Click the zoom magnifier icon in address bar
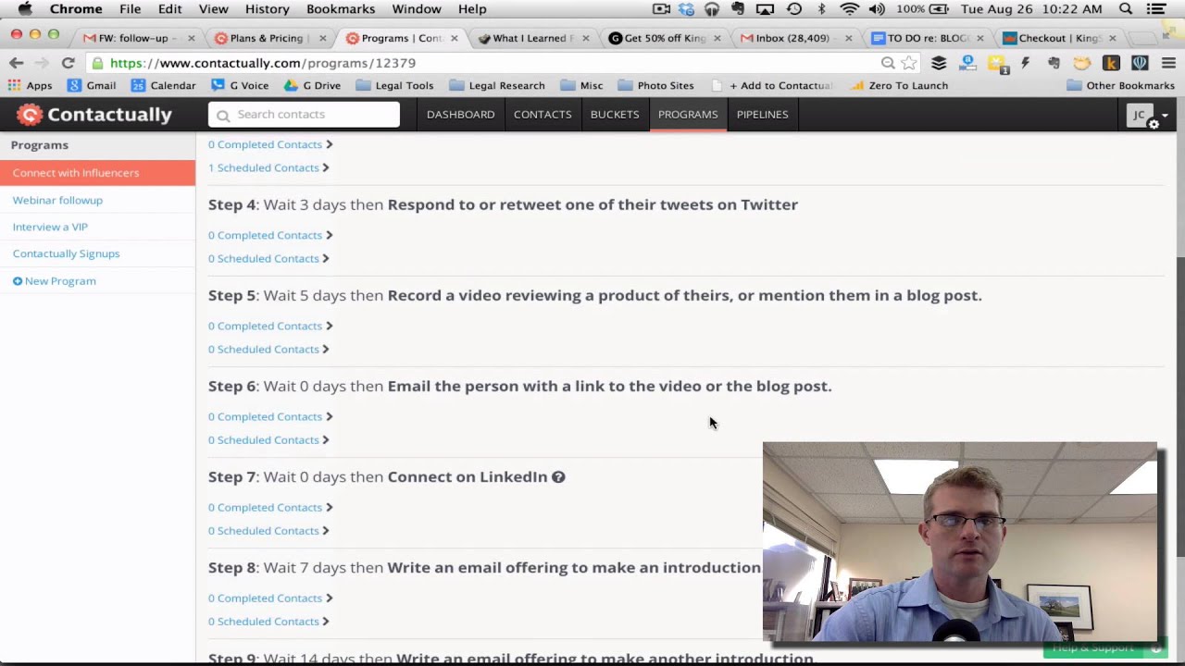1185x666 pixels. (x=888, y=63)
